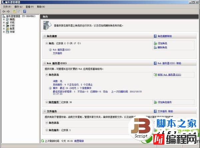Collapse the 角色摘要 section

tap(45, 36)
